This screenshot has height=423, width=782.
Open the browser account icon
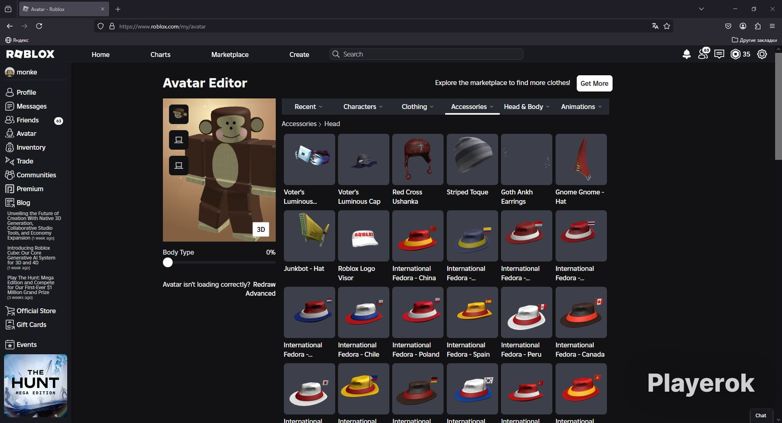tap(743, 26)
